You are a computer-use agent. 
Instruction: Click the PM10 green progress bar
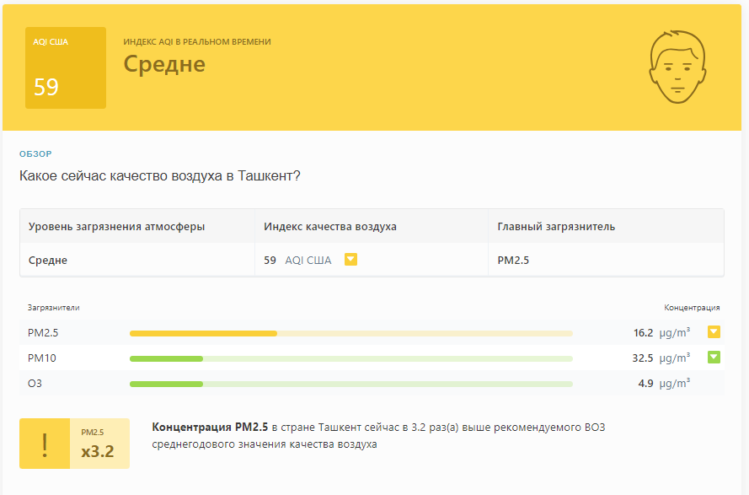351,358
